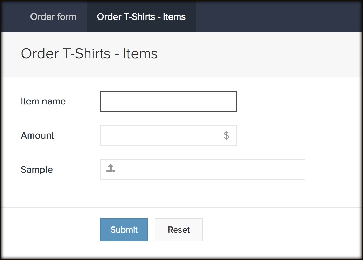The width and height of the screenshot is (363, 260).
Task: Click the Item name label
Action: [43, 101]
